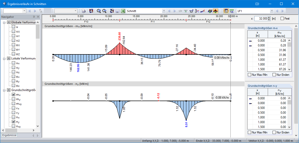
Task: Increase the x position stepper value
Action: [x=269, y=18]
